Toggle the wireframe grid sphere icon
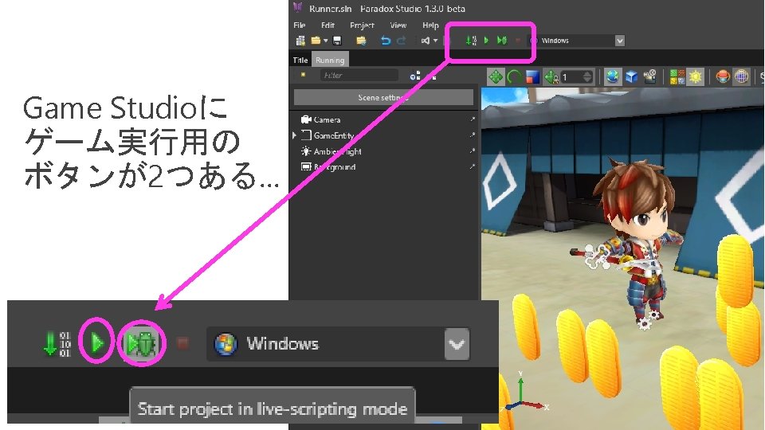Screen dimensions: 765x430 click(741, 76)
